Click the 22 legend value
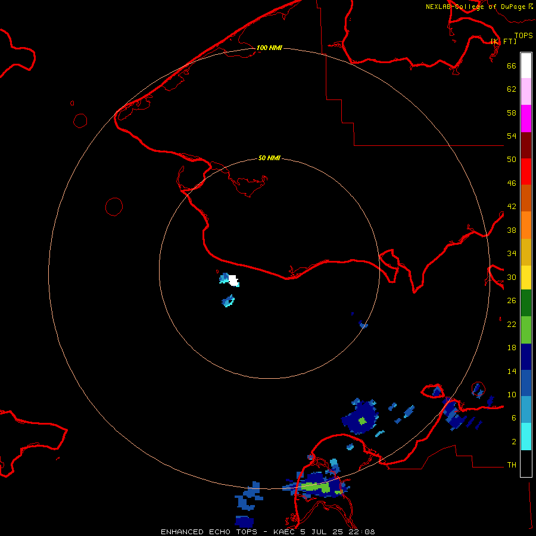The image size is (536, 536). (x=512, y=325)
